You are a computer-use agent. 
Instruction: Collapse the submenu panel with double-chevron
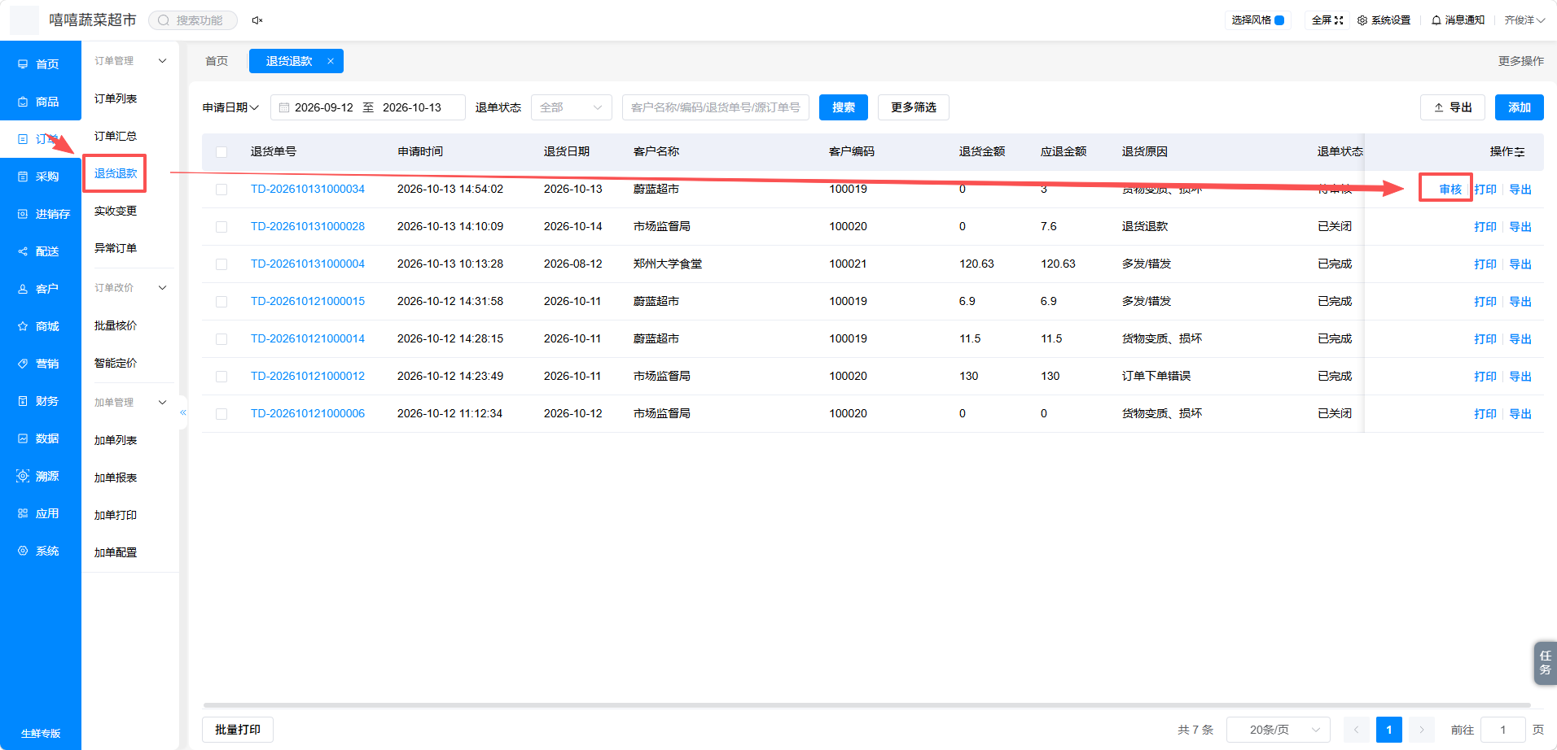(183, 412)
